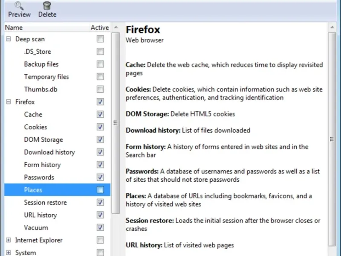
Task: Click the Name column header
Action: point(46,28)
